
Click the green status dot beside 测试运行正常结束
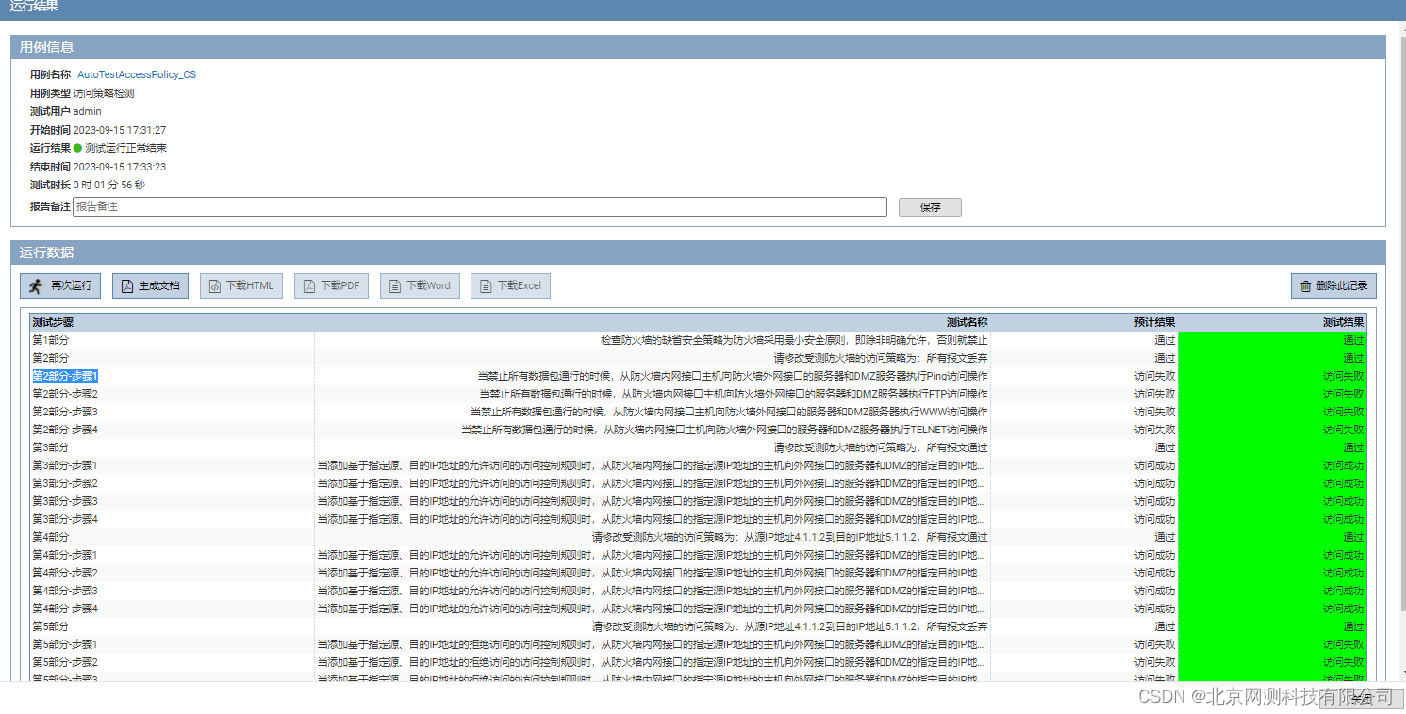(x=77, y=148)
